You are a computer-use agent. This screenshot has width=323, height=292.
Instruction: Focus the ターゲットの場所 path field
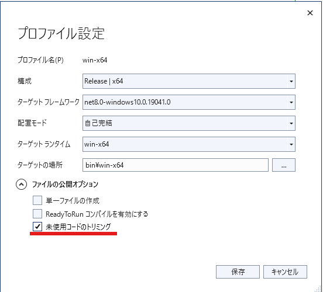click(176, 165)
